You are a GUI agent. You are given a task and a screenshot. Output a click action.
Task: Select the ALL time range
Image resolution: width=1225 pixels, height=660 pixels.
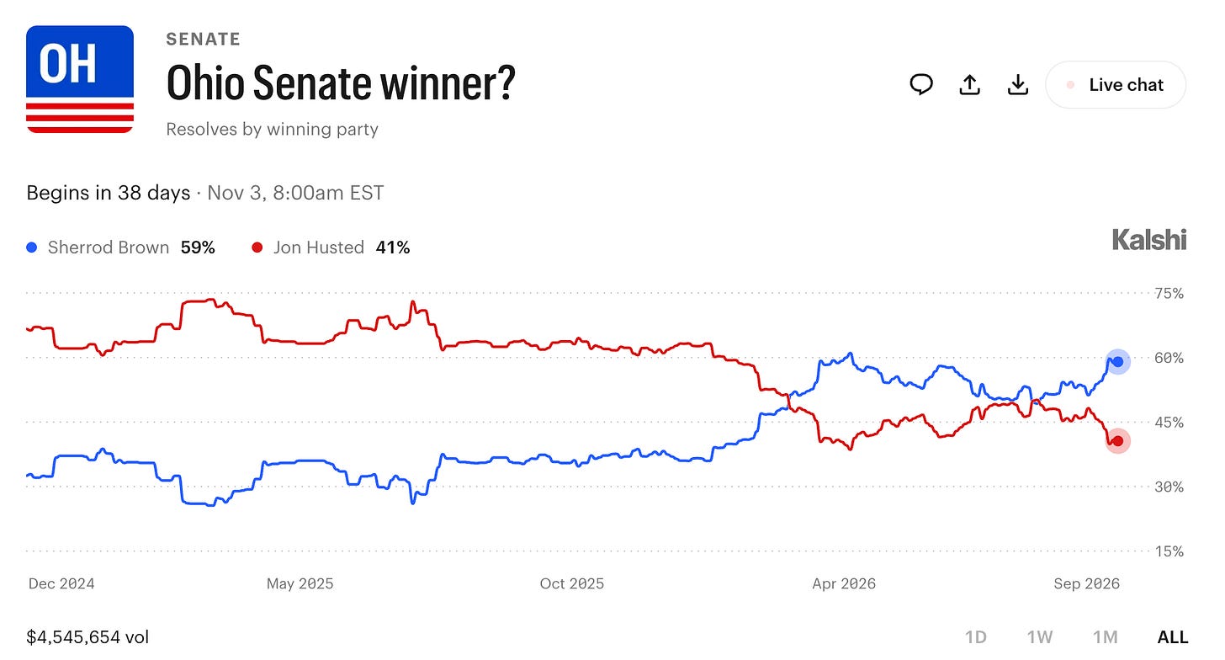[1173, 637]
